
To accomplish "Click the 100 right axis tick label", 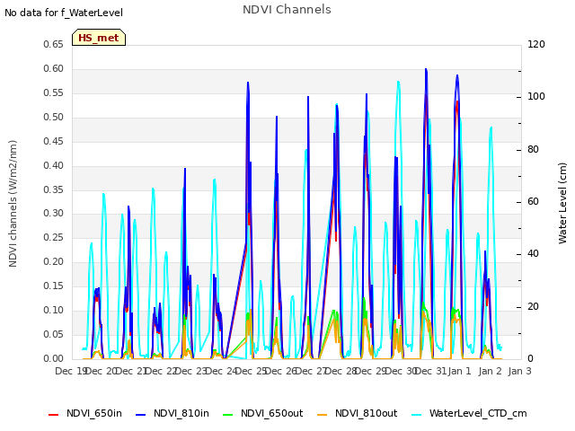I will (x=536, y=97).
